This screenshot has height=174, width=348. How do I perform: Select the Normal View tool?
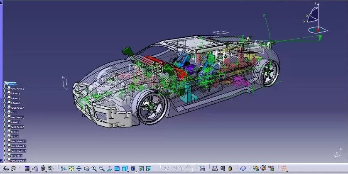pos(109,169)
